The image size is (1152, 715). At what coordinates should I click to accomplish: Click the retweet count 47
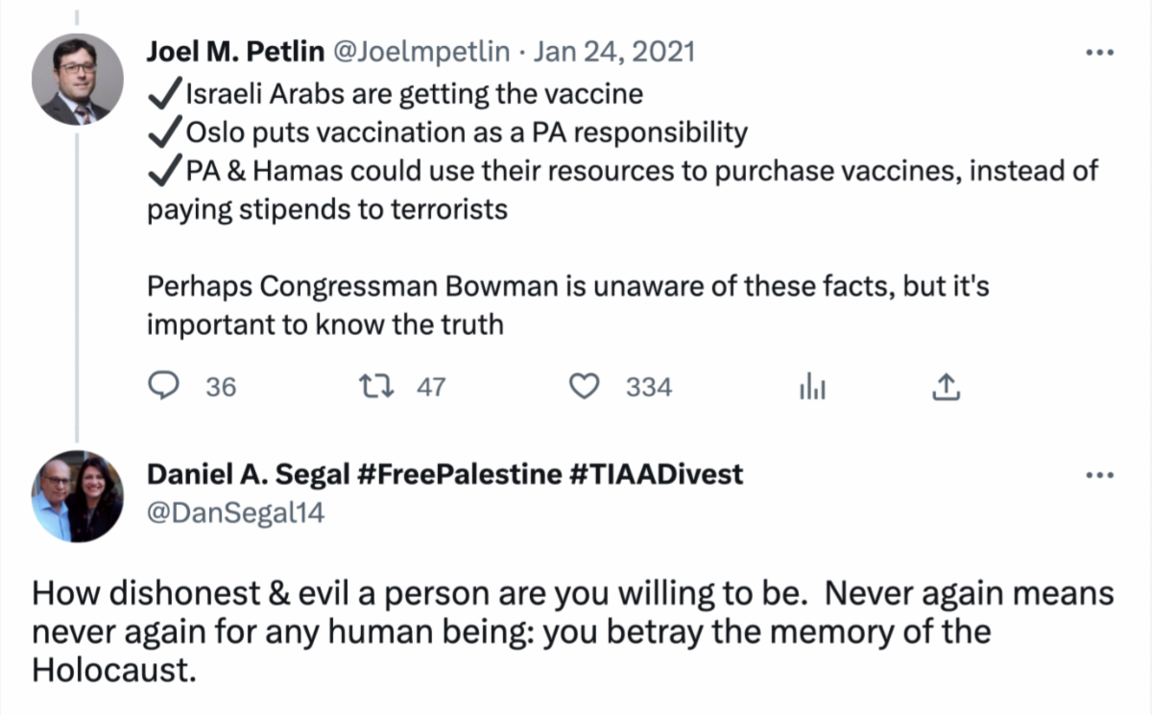click(x=431, y=387)
